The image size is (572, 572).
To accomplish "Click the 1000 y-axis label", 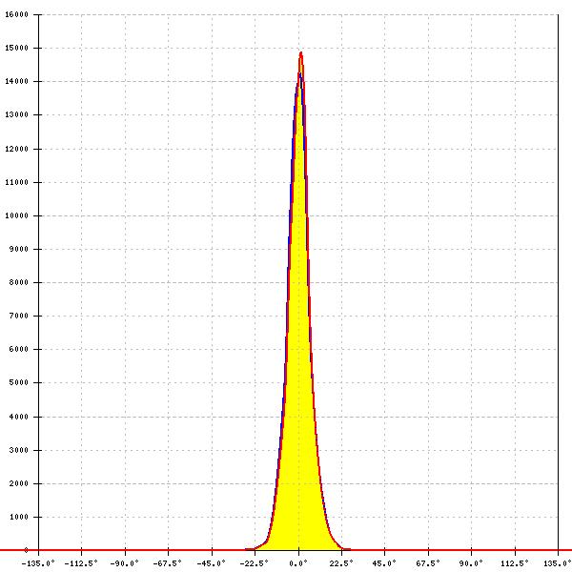I will tap(19, 517).
